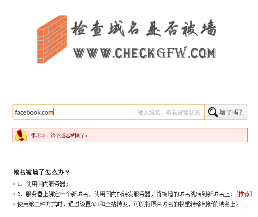Click the bullet before '使用第二种方式时'
The width and height of the screenshot is (258, 217).
[x=14, y=204]
